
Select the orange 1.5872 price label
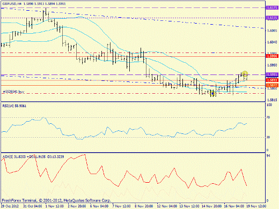[x=272, y=85]
